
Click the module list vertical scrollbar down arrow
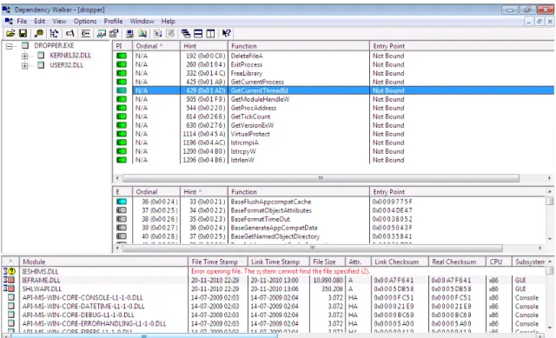tap(550, 328)
